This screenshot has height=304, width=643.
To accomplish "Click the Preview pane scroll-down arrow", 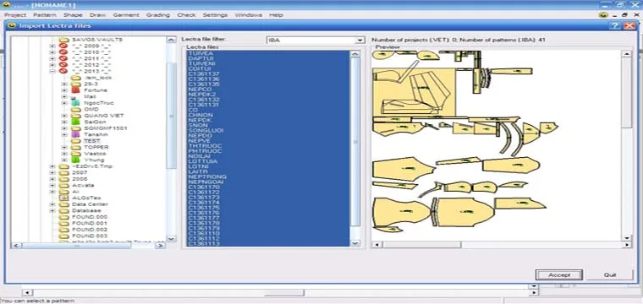I will (627, 238).
